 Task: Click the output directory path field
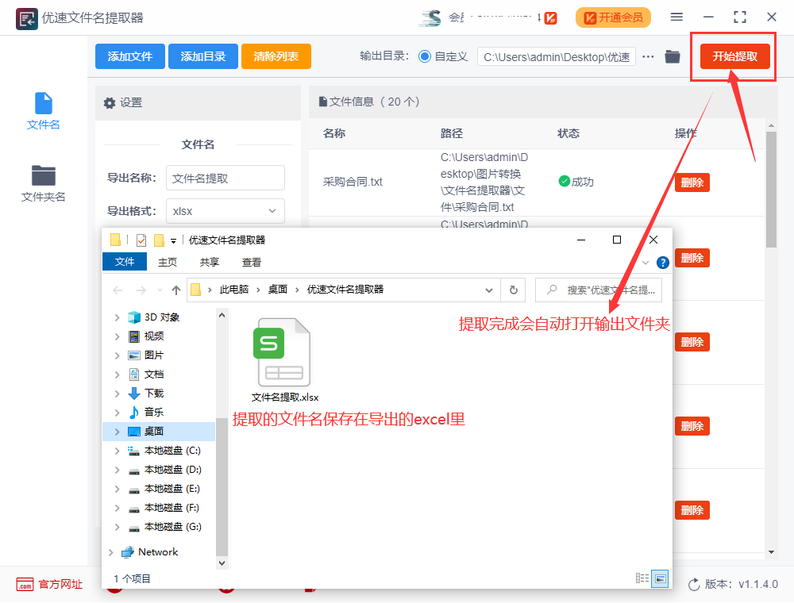[557, 56]
